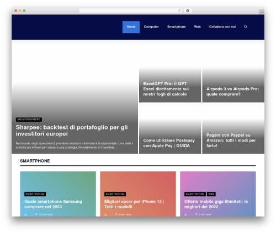
Task: Click author icon under Offerte mobile article
Action: coord(185,214)
